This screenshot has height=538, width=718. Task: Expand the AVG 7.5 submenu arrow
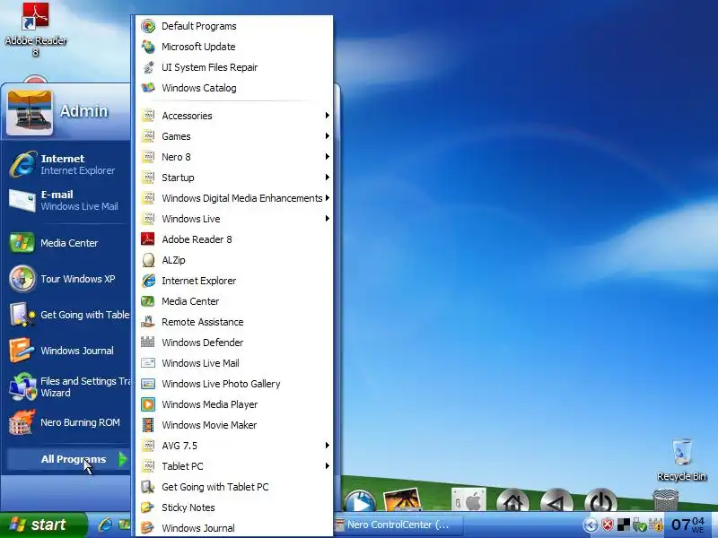[327, 445]
